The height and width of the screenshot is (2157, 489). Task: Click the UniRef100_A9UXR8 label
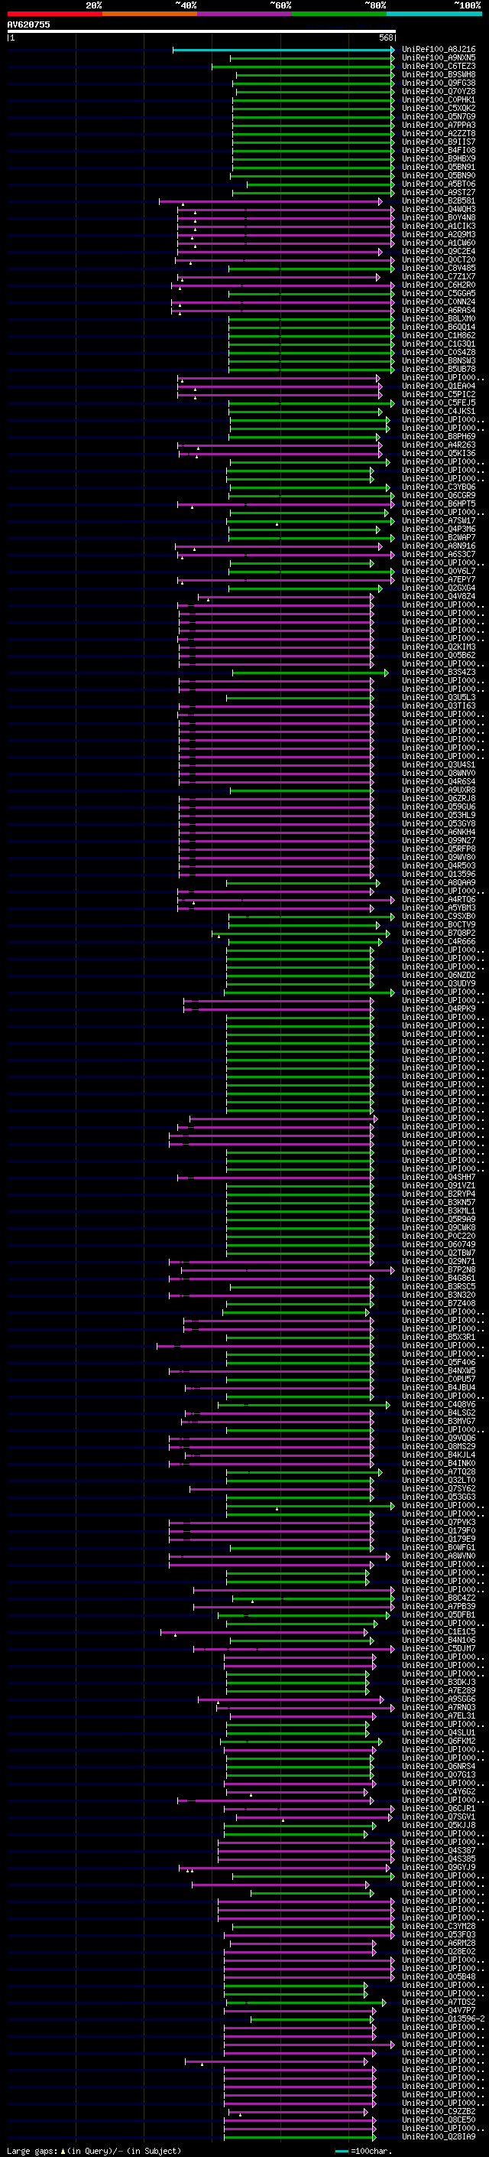tap(439, 790)
